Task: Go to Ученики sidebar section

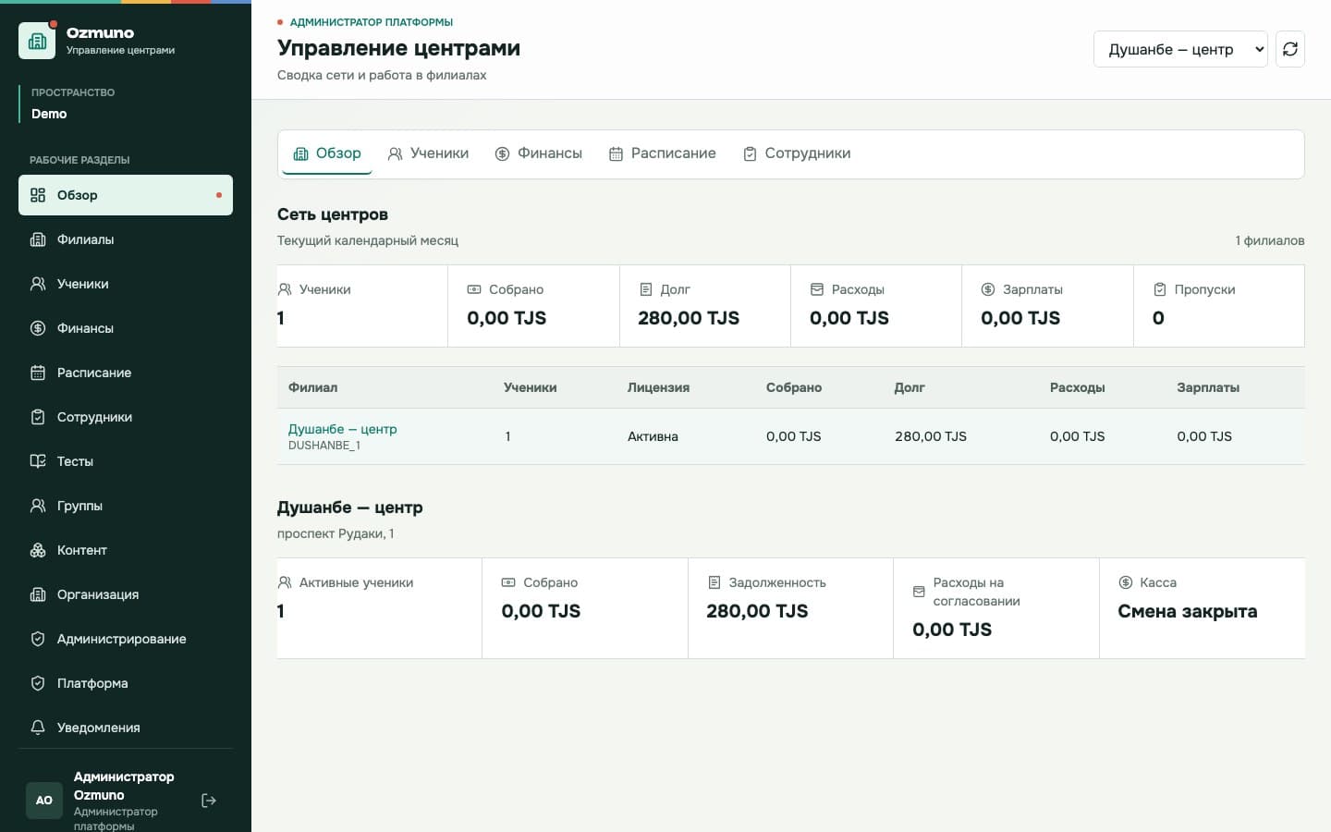Action: tap(126, 284)
